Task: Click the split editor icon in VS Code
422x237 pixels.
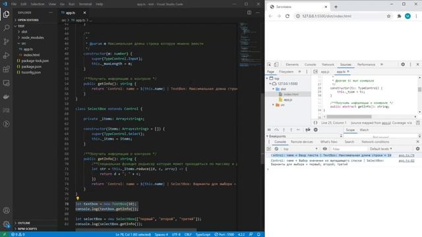Action: 249,13
